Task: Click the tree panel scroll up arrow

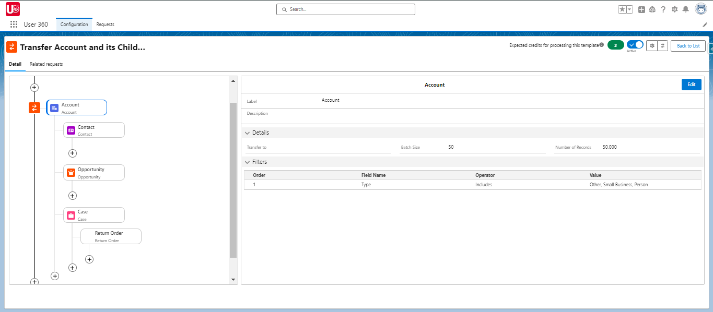Action: pyautogui.click(x=233, y=81)
